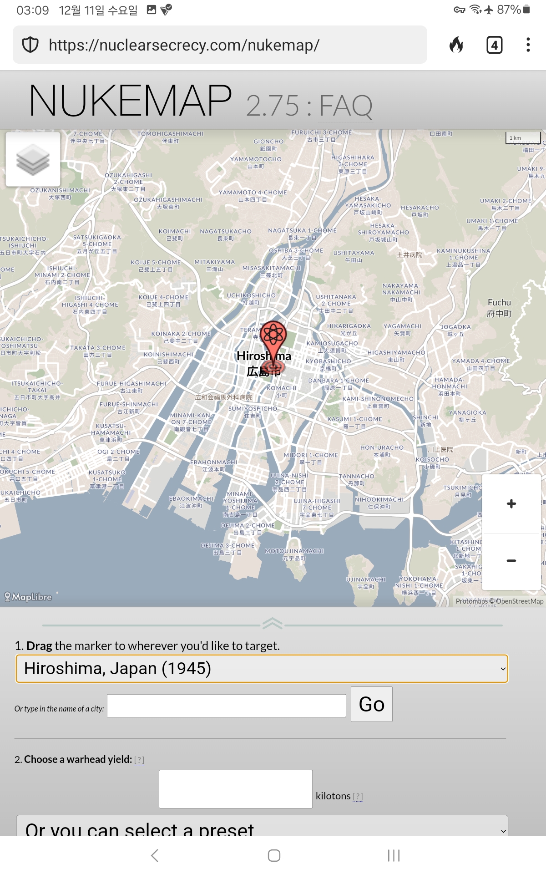Viewport: 546px width, 874px height.
Task: Focus the city name text field
Action: [x=226, y=706]
